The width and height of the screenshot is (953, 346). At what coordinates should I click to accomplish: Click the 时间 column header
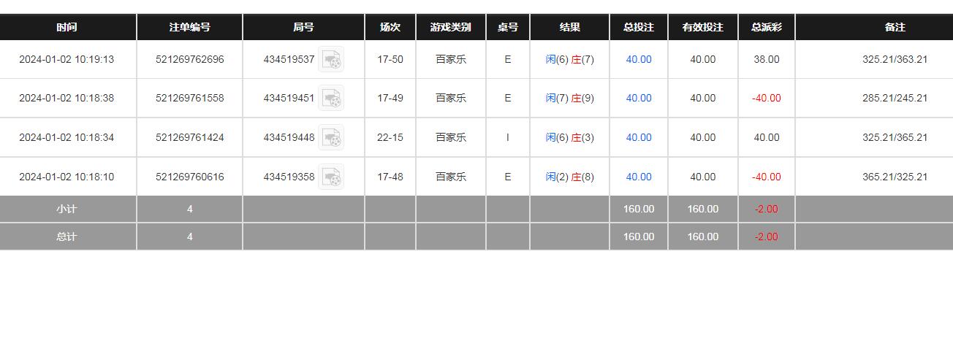pyautogui.click(x=67, y=27)
